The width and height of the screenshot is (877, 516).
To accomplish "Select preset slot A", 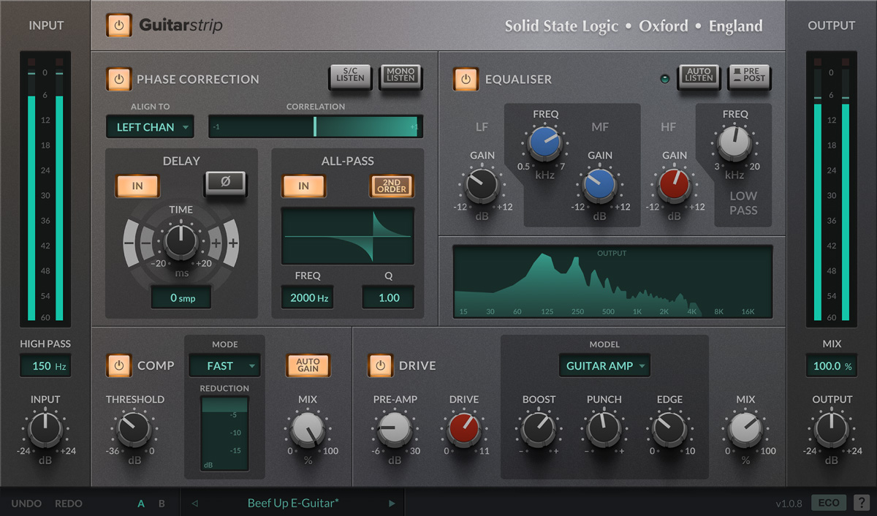I will (x=141, y=503).
